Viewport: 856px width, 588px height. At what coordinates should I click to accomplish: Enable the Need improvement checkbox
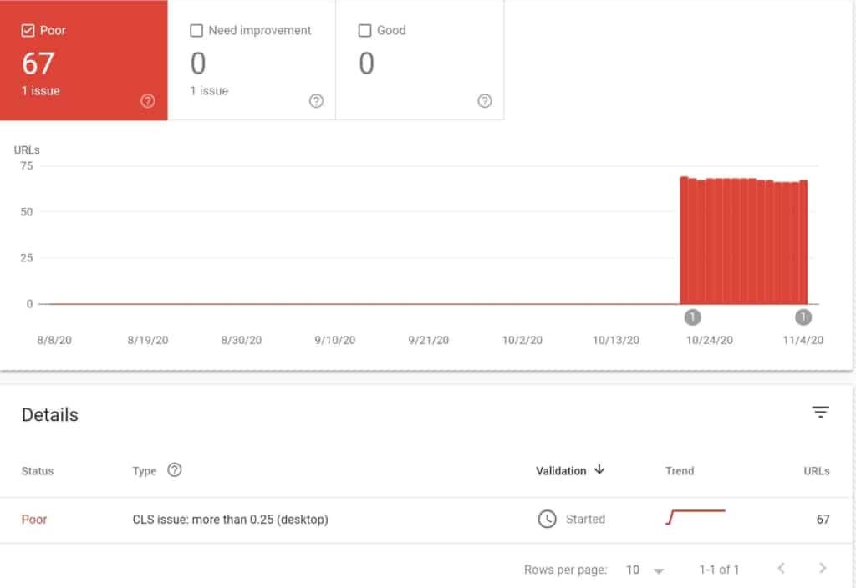point(196,31)
